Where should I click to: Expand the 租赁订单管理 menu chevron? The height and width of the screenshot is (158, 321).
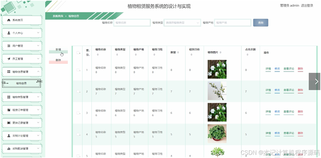click(38, 110)
